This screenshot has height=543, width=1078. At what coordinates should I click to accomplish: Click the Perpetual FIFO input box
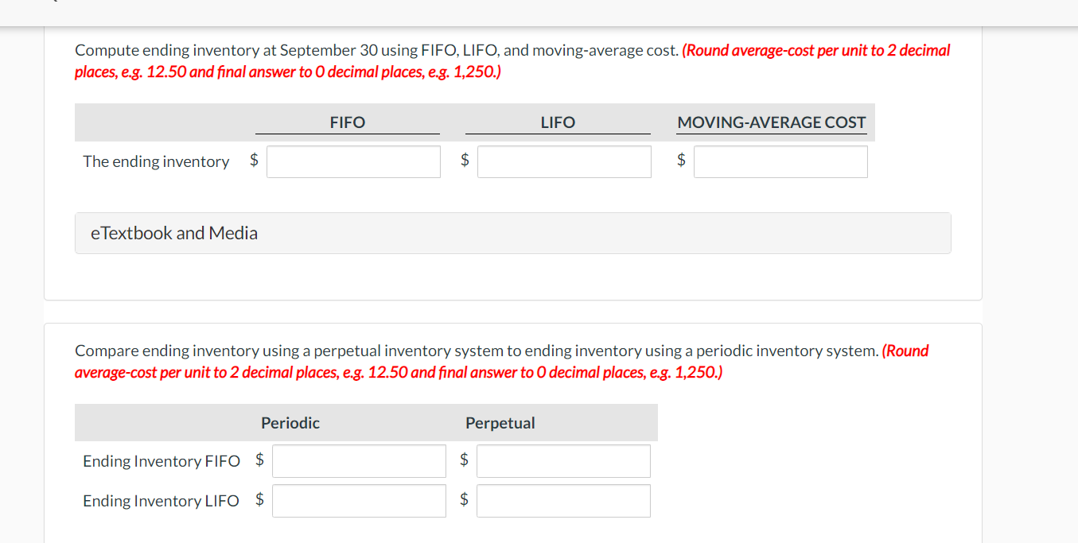562,460
